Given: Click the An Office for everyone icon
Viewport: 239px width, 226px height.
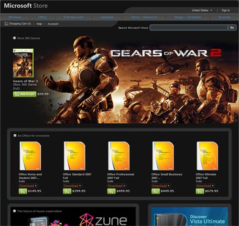Looking at the screenshot, I should (15, 136).
